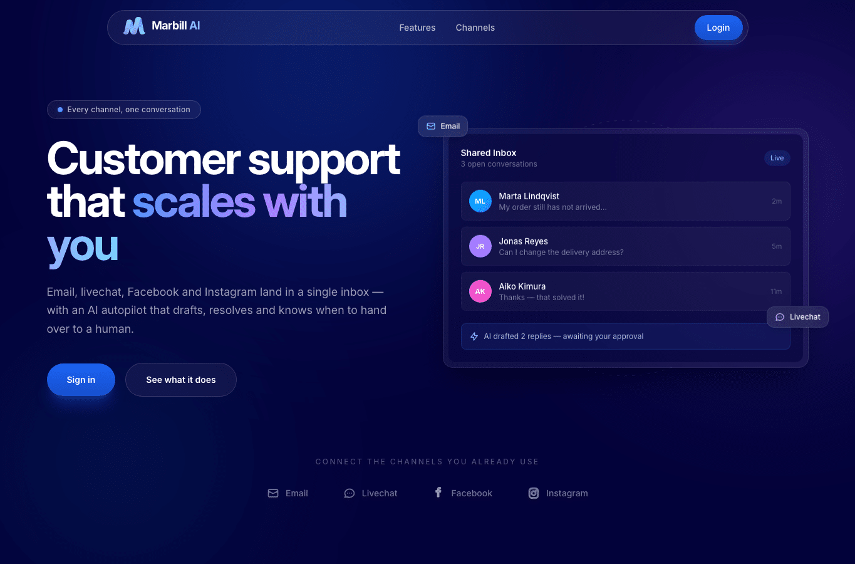
Task: Open the Channels nav item
Action: (x=475, y=28)
